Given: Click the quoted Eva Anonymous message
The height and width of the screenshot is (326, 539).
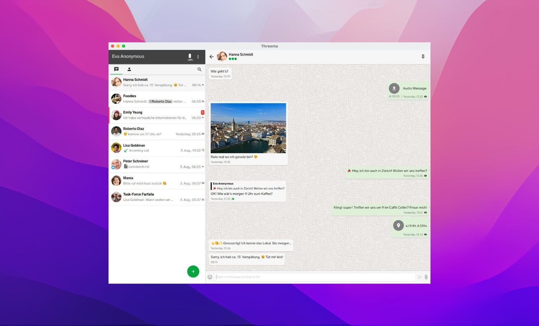Looking at the screenshot, I should (248, 186).
